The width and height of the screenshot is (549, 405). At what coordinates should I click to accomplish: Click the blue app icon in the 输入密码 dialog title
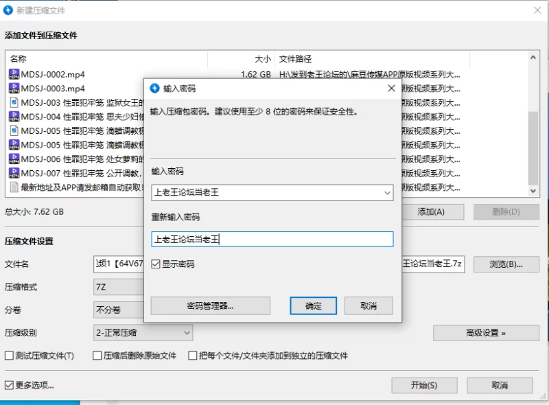154,89
